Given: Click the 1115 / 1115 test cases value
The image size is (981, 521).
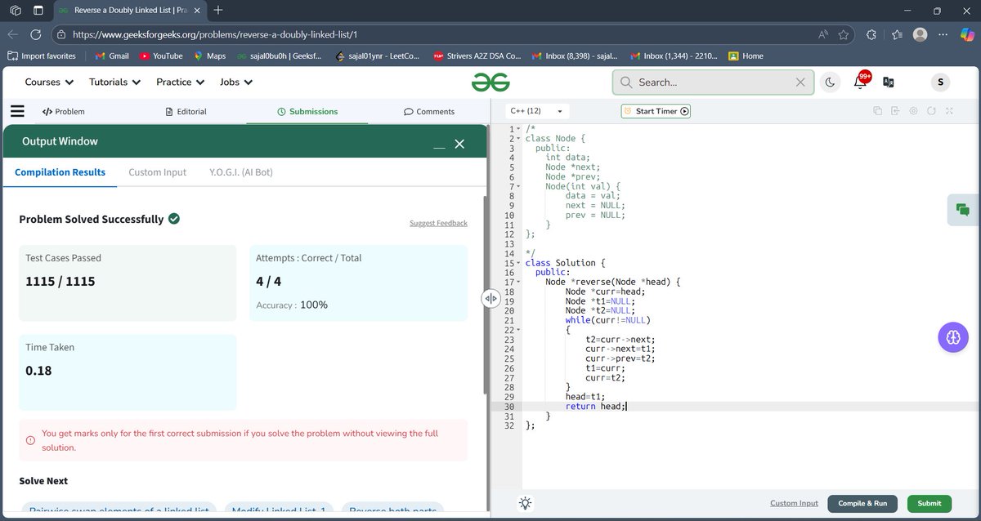Looking at the screenshot, I should 60,282.
